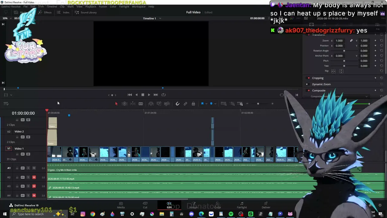
Task: Open the Playback menu
Action: coord(91,6)
